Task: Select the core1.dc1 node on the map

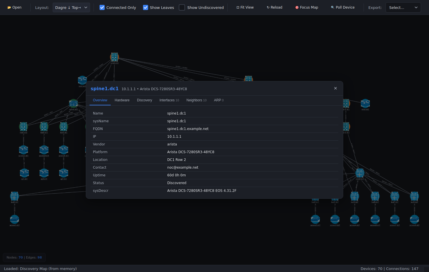Action: (x=114, y=57)
